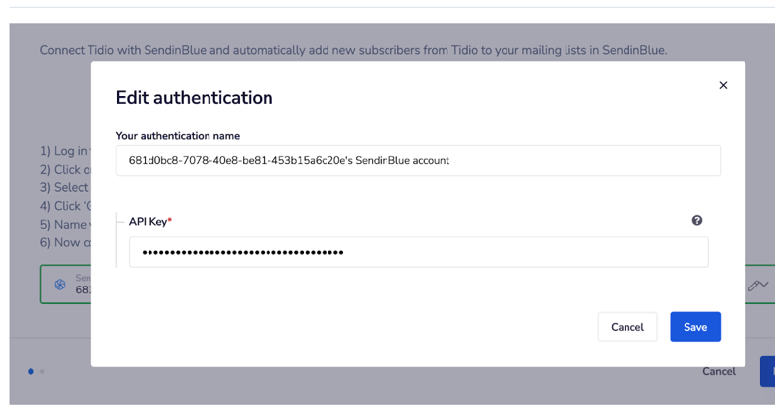The image size is (775, 417).
Task: Click the dimmed Cancel behind the dialog
Action: pyautogui.click(x=718, y=372)
